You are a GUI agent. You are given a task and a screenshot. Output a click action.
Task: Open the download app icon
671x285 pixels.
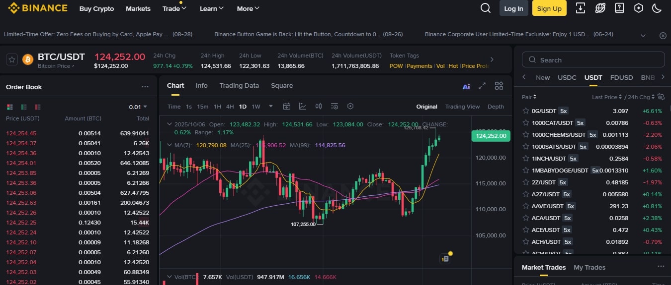(580, 8)
